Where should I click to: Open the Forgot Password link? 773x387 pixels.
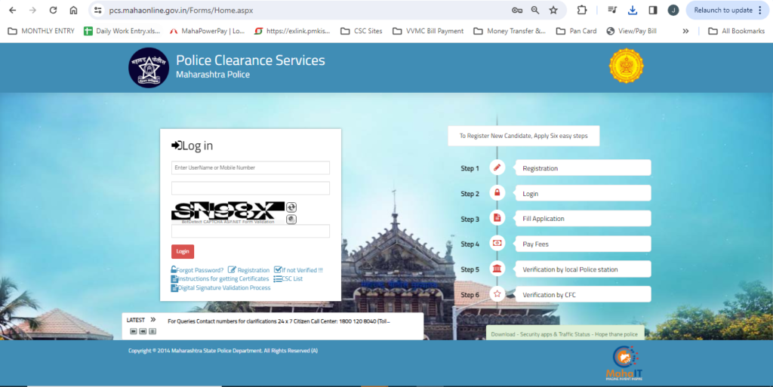(x=199, y=270)
